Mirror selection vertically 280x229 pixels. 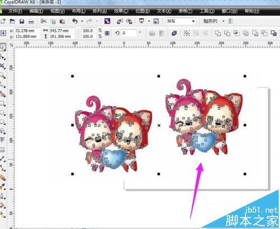[161, 33]
